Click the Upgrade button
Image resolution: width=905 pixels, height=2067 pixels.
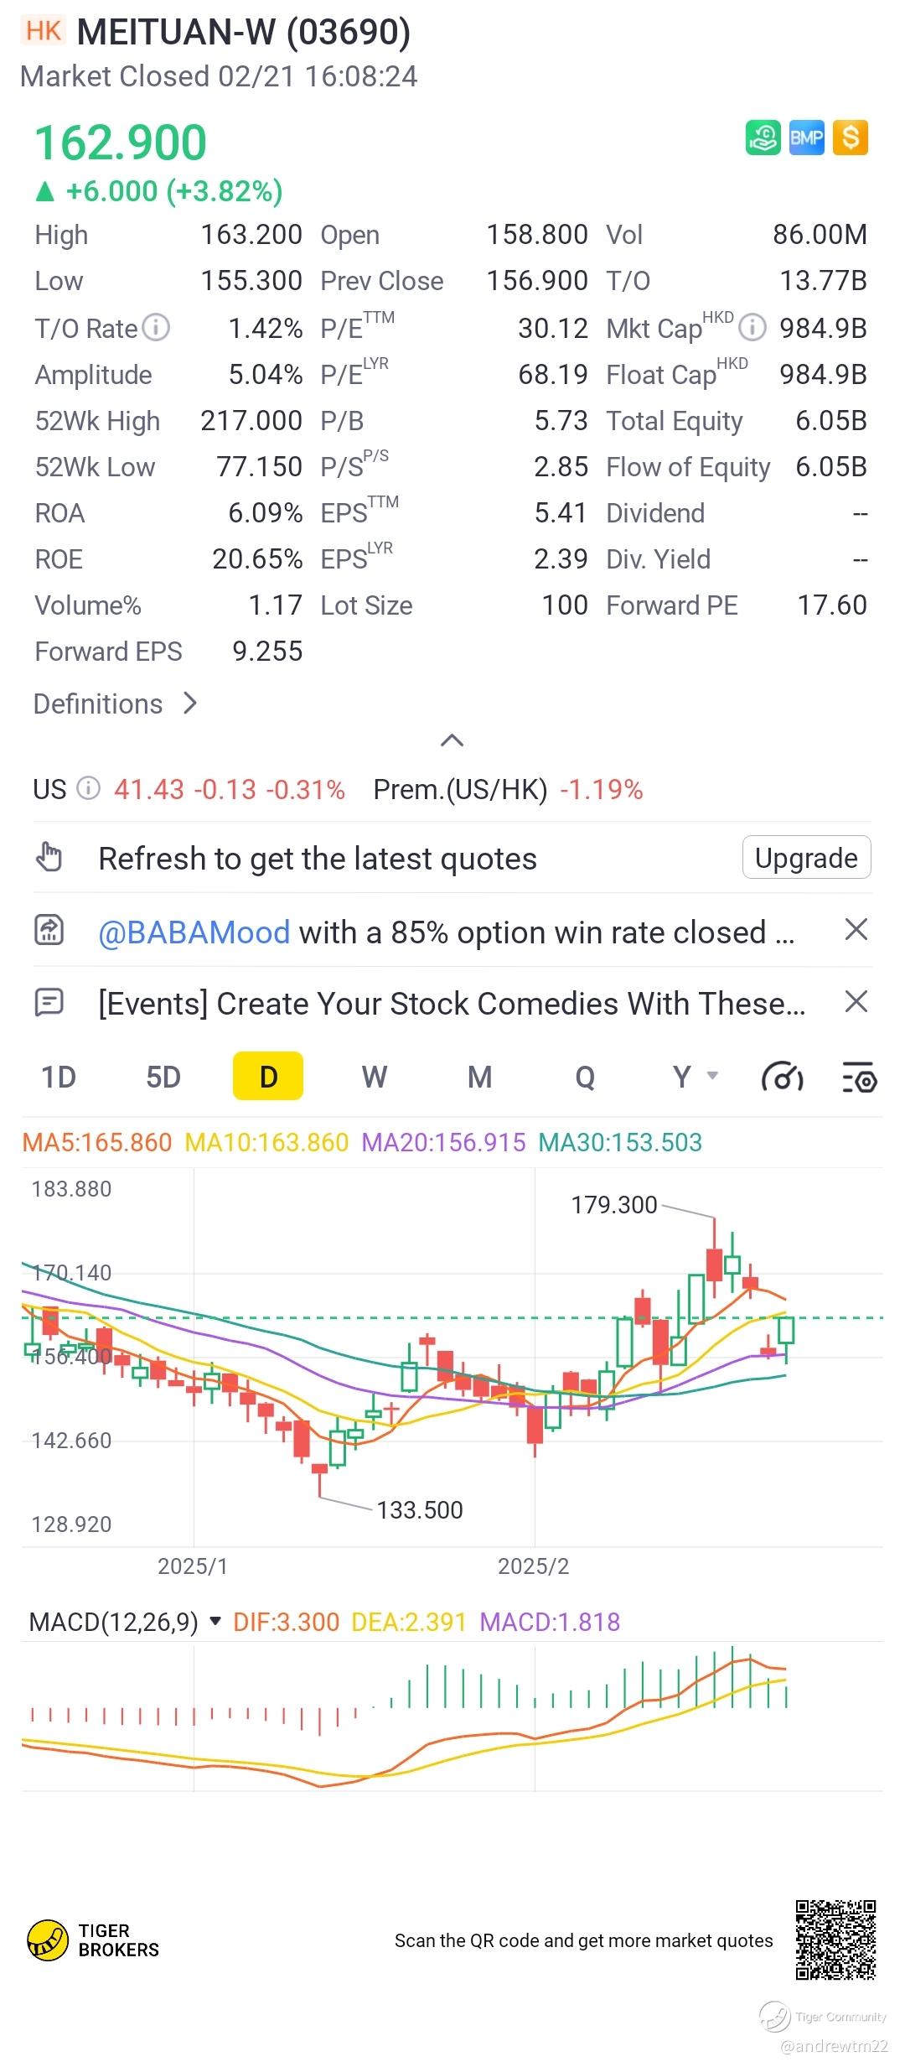tap(806, 858)
